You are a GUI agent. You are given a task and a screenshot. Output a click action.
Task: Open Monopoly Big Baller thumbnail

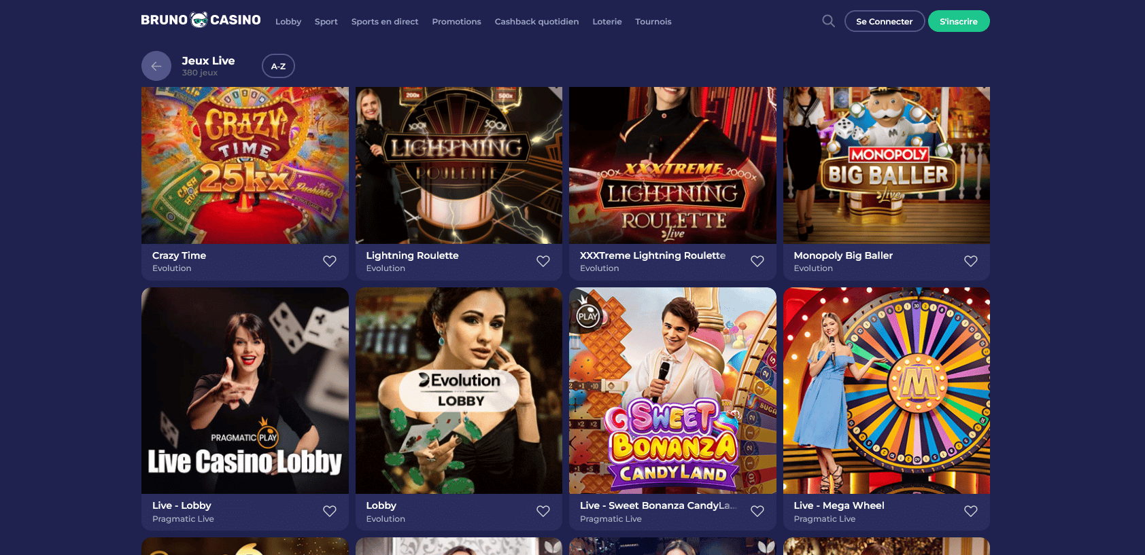coord(887,165)
